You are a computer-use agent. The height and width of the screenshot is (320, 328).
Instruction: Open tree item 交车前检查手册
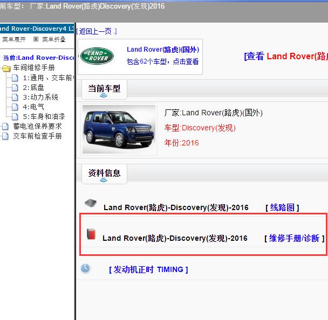[x=37, y=136]
